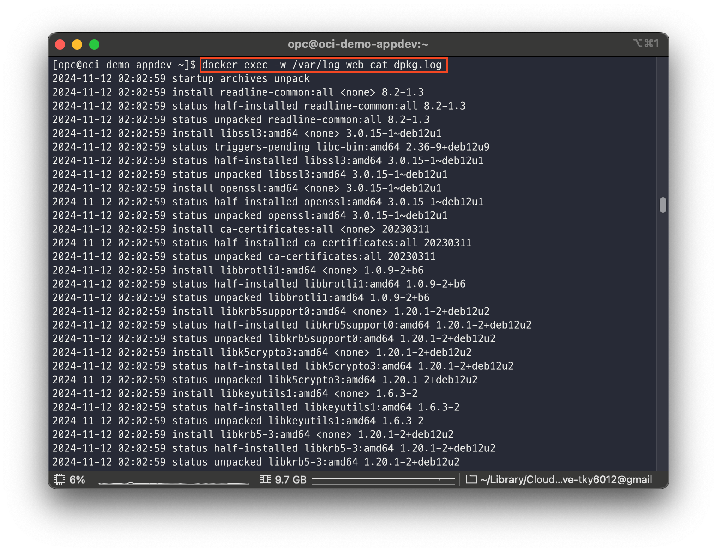Click the line 'status unpacked libkeyutils1:amd64 1.6.3-2'
This screenshot has height=552, width=717.
point(238,421)
